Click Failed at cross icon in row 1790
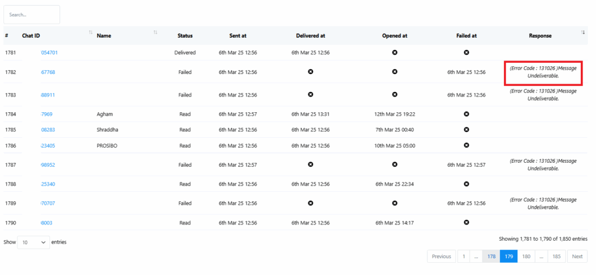The height and width of the screenshot is (275, 596). [x=466, y=222]
